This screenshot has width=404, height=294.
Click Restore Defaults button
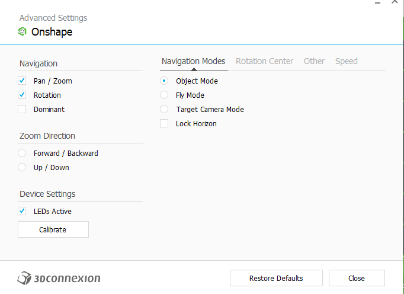[276, 278]
